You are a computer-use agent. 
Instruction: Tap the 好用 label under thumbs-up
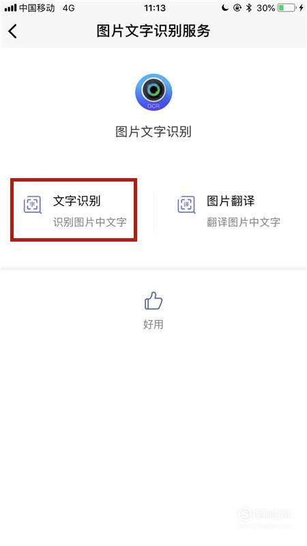coord(153,324)
